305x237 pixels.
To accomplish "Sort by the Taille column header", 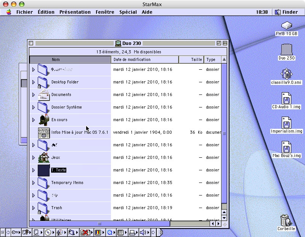I will (x=191, y=59).
